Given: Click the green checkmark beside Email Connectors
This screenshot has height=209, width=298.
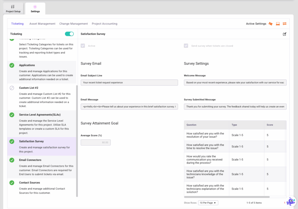Looking at the screenshot, I should tap(12, 160).
